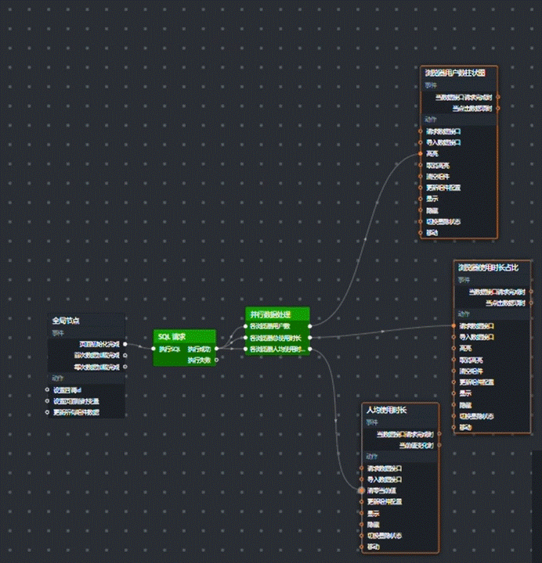The width and height of the screenshot is (542, 563).
Task: Click 切换显隐状态 port on 浏览器用户数柱状图 node
Action: 421,221
